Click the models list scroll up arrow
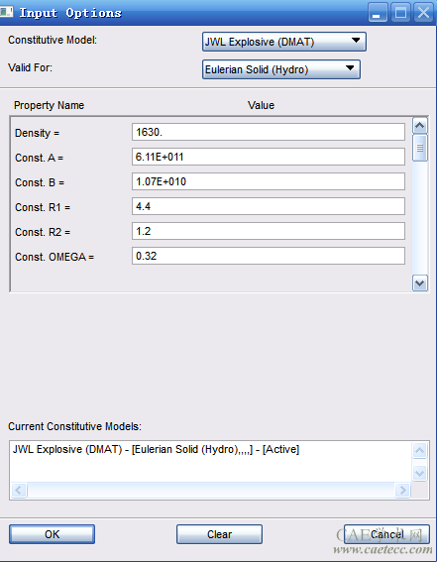The image size is (437, 562). point(420,451)
